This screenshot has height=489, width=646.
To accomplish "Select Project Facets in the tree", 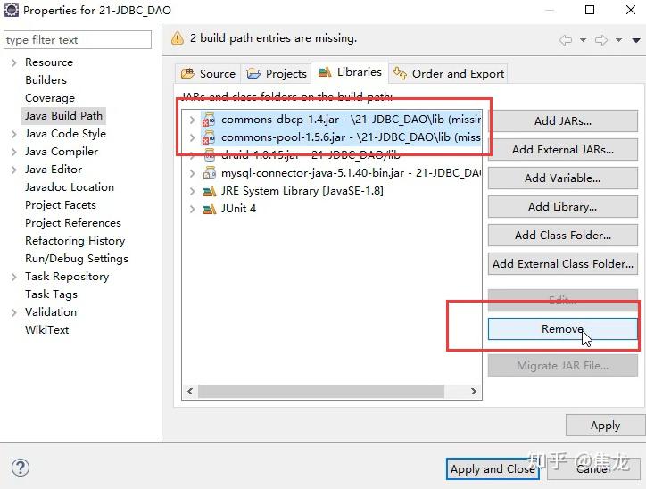I will pyautogui.click(x=60, y=204).
